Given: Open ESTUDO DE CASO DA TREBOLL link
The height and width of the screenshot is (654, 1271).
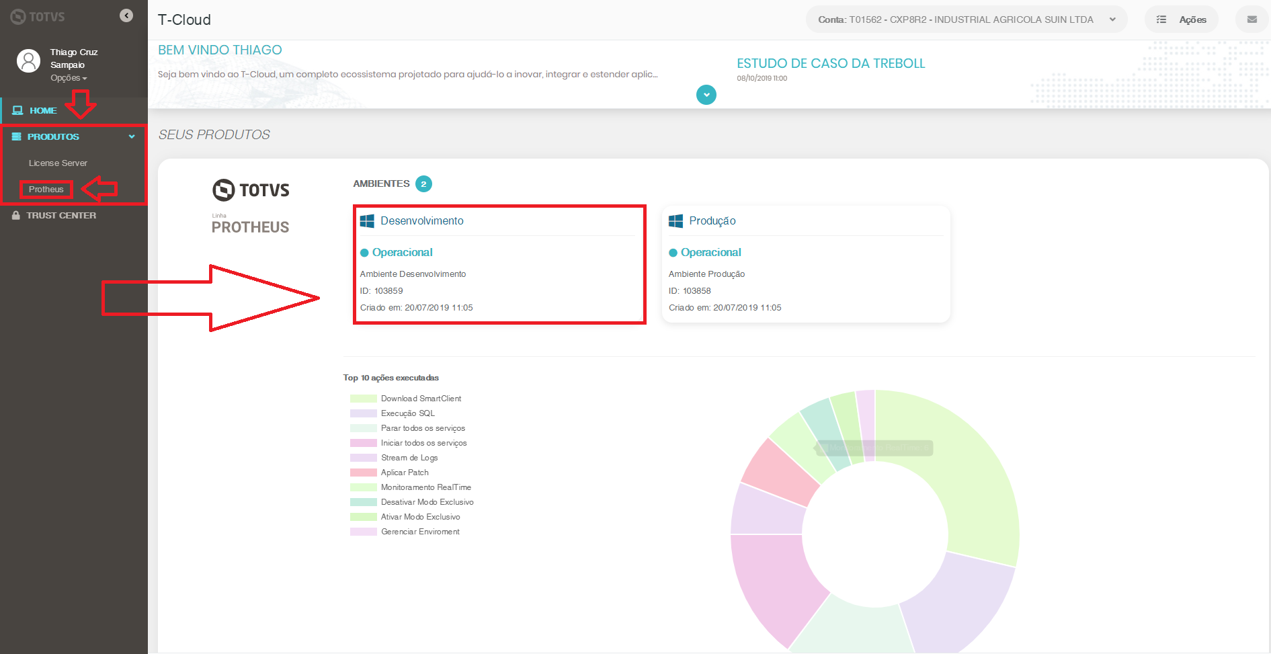Looking at the screenshot, I should point(831,63).
